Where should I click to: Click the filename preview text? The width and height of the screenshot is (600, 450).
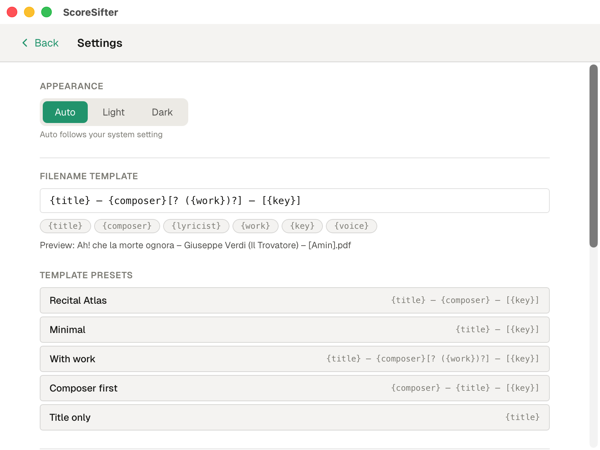coord(195,245)
